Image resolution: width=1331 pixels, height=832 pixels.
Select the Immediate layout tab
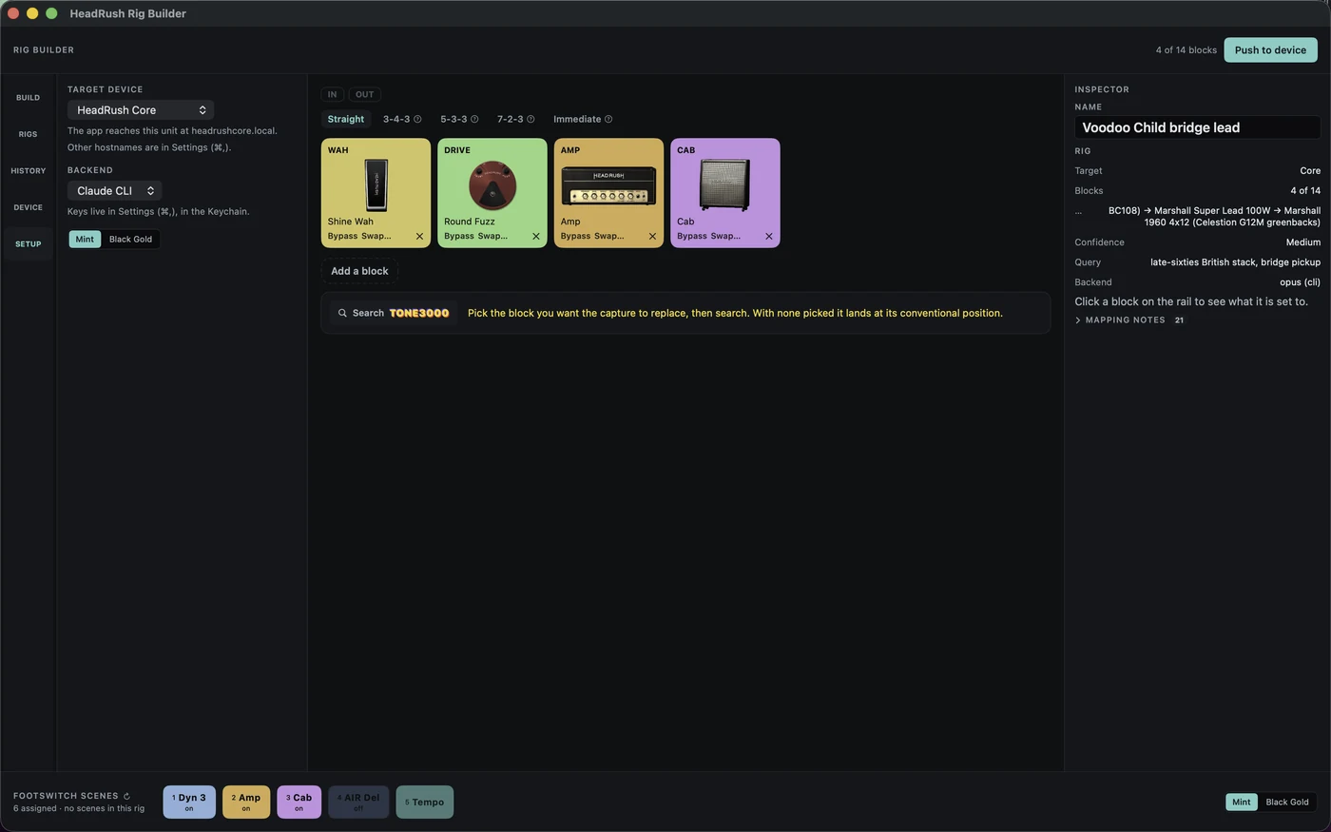(x=577, y=119)
